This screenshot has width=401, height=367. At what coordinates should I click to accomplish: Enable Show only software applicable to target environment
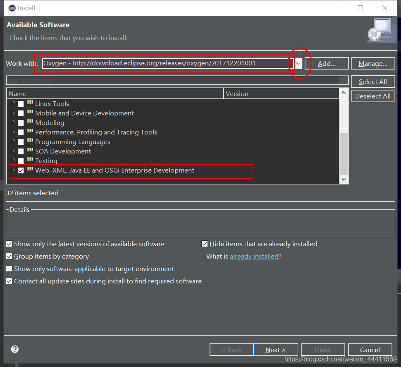click(9, 269)
